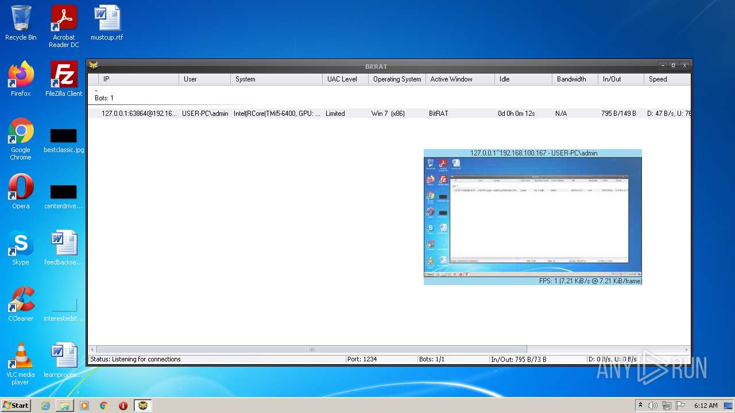Open the Start menu
The image size is (735, 413).
click(16, 406)
